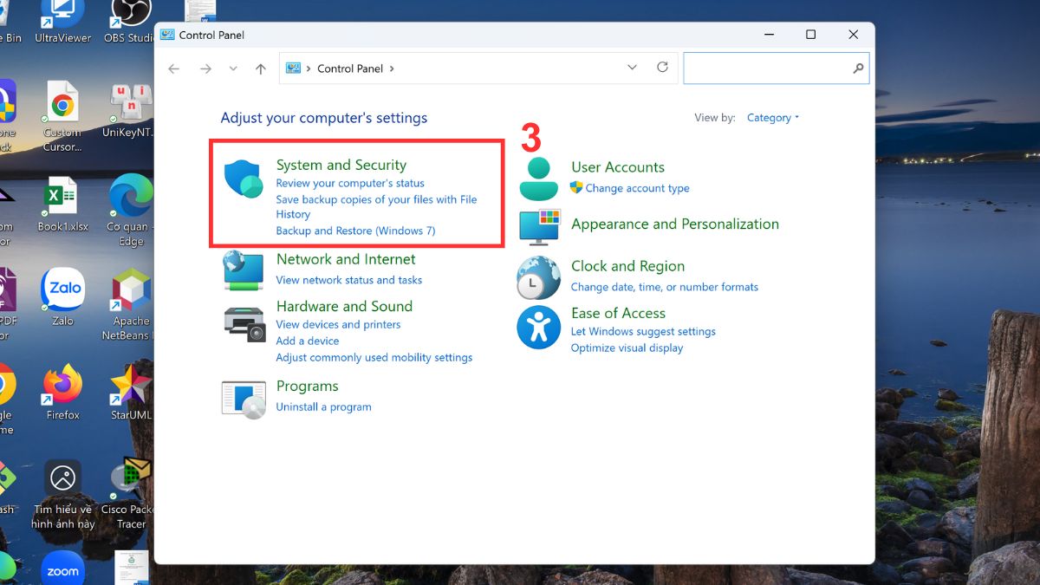Image resolution: width=1040 pixels, height=585 pixels.
Task: Click the Clock and Region globe icon
Action: [539, 277]
